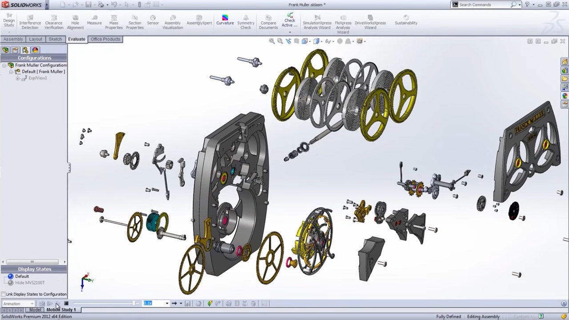Click the Zoom to Fit icon
The height and width of the screenshot is (320, 569).
click(x=272, y=41)
